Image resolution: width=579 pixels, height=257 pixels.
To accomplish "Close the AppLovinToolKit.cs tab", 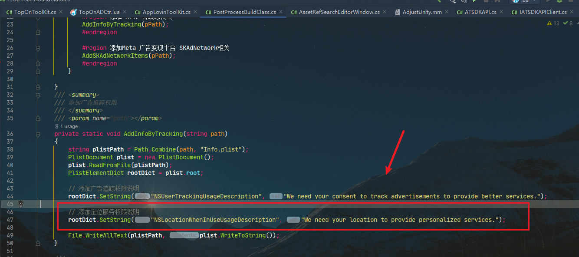I will click(194, 12).
